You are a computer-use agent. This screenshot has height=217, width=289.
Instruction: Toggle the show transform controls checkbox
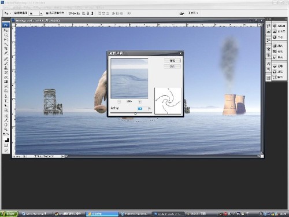[47, 13]
